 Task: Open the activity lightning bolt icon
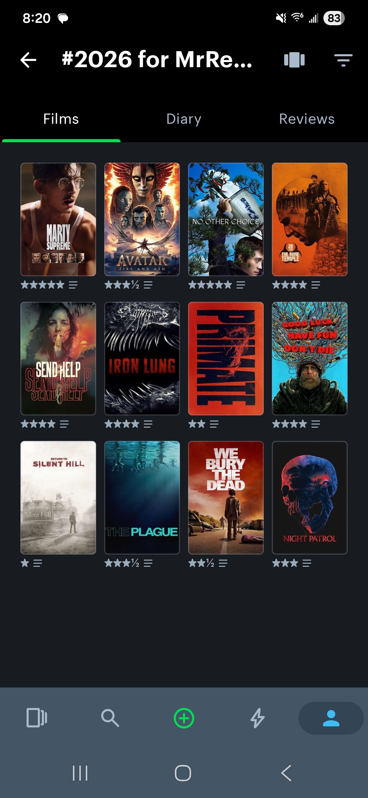point(258,718)
